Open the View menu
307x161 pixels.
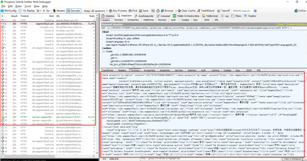pos(36,6)
